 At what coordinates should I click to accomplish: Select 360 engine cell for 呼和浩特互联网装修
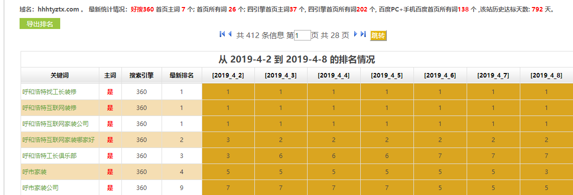click(x=141, y=108)
